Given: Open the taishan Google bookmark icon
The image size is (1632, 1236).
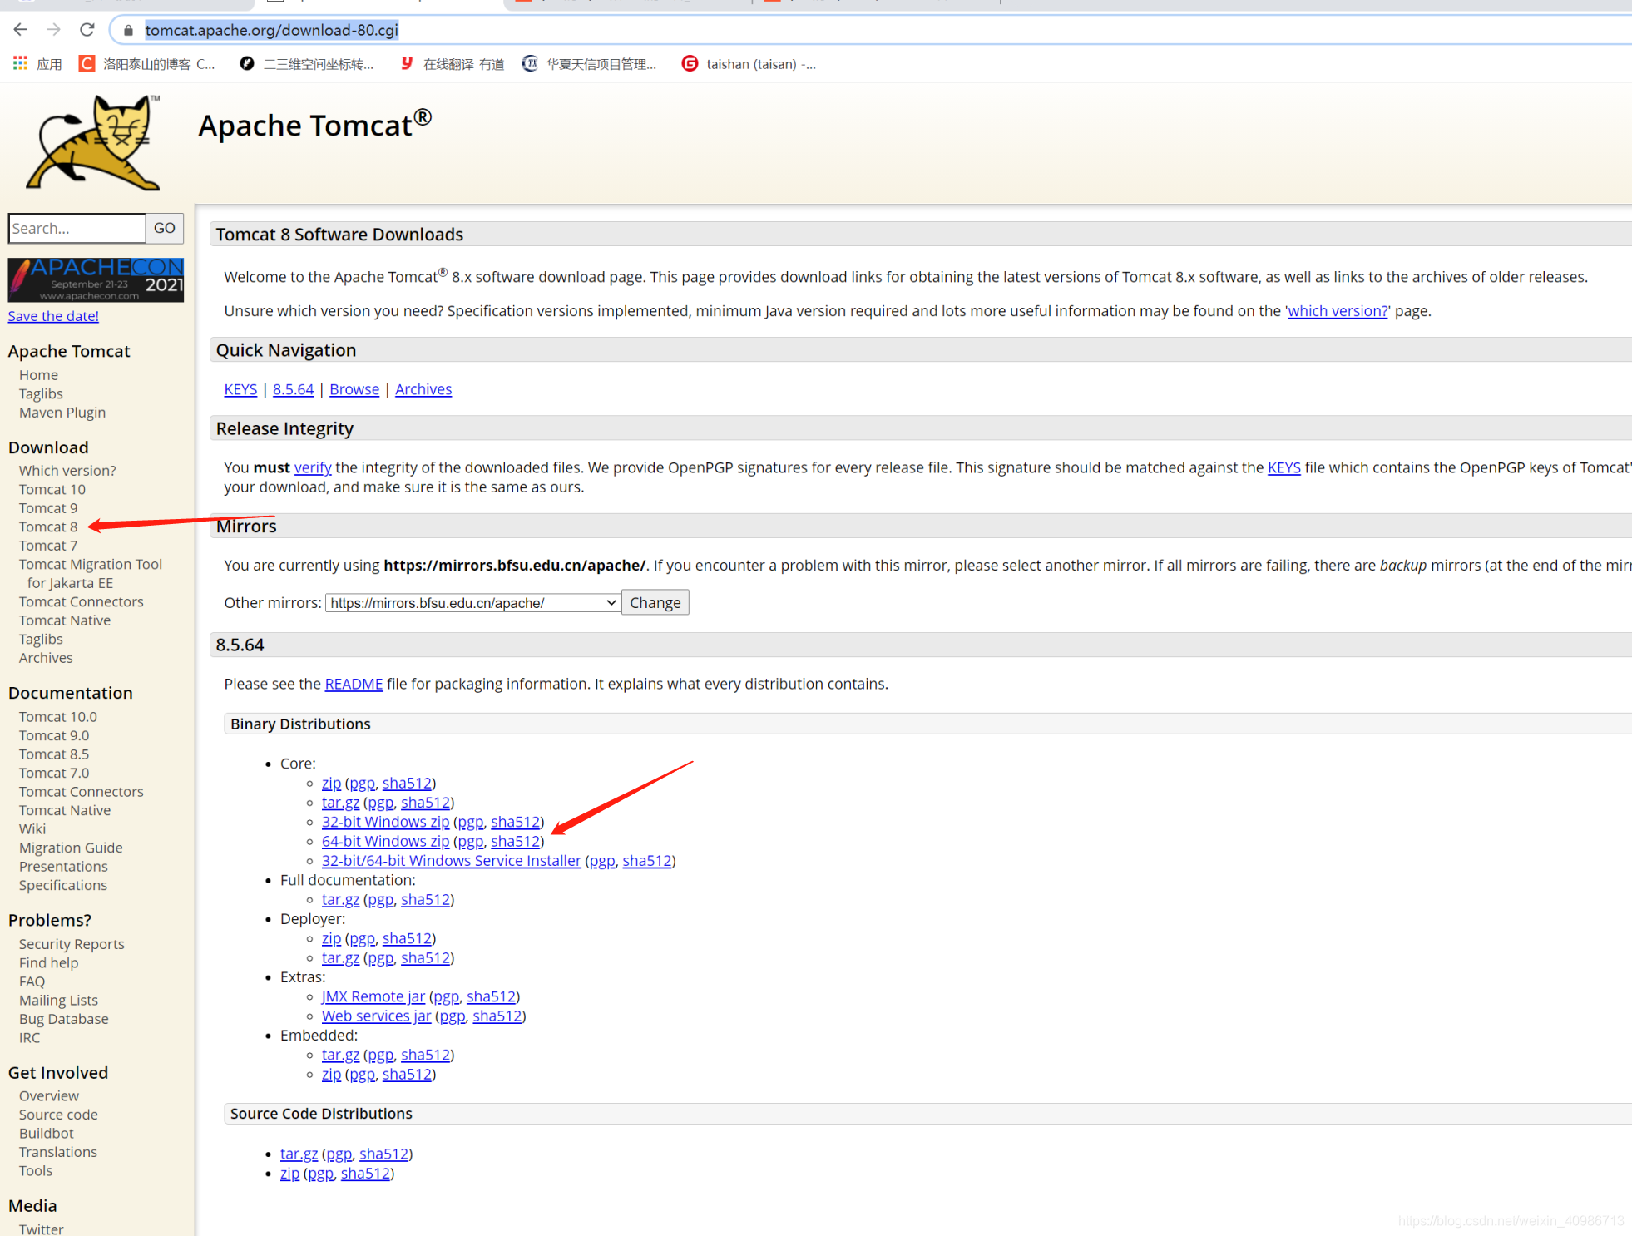Looking at the screenshot, I should click(x=690, y=63).
